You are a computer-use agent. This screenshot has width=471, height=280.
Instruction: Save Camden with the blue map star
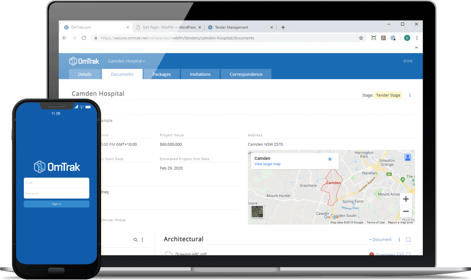330,159
